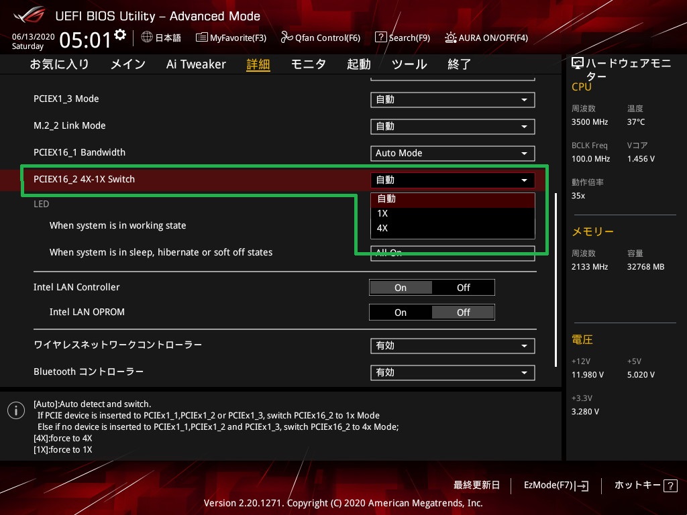
Task: Switch to お気に入り tab
Action: tap(60, 64)
